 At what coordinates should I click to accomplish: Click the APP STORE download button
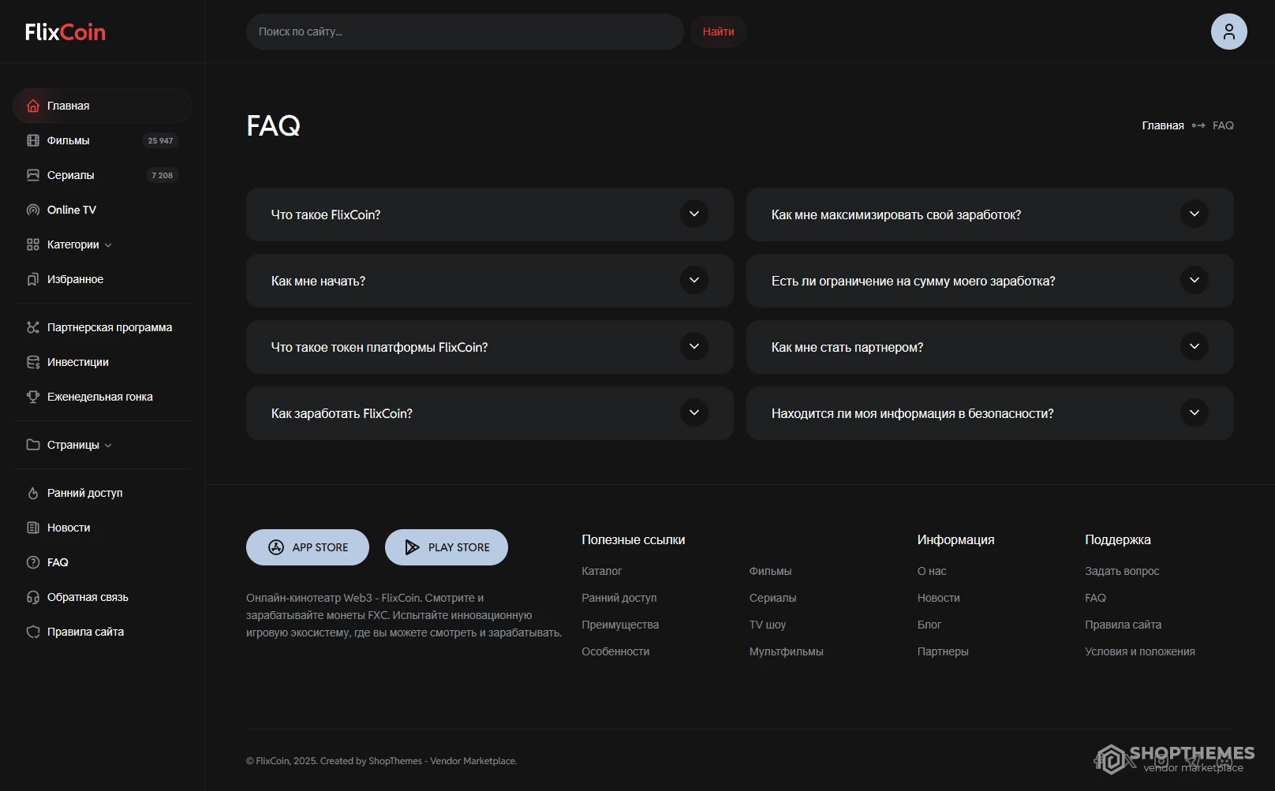[x=308, y=547]
